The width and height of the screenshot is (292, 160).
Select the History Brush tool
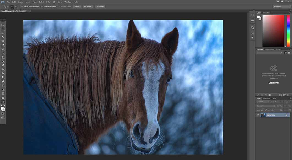(x=3, y=62)
